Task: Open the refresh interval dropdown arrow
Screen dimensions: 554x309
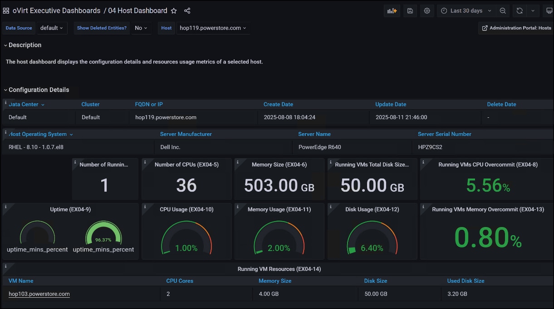Action: [533, 11]
